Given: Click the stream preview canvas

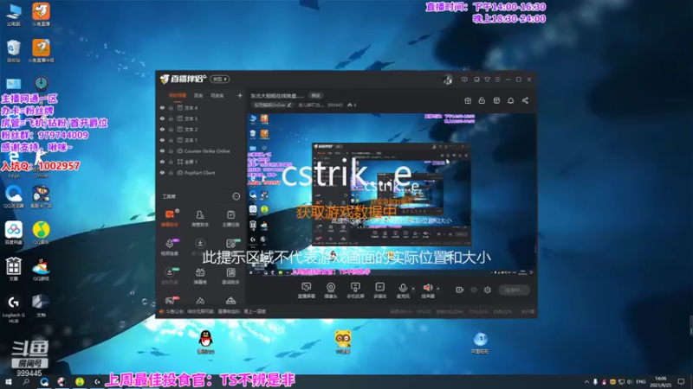Looking at the screenshot, I should (392, 194).
